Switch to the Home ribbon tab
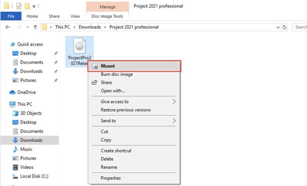 coord(32,16)
